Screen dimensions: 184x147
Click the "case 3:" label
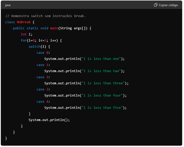click(43, 89)
